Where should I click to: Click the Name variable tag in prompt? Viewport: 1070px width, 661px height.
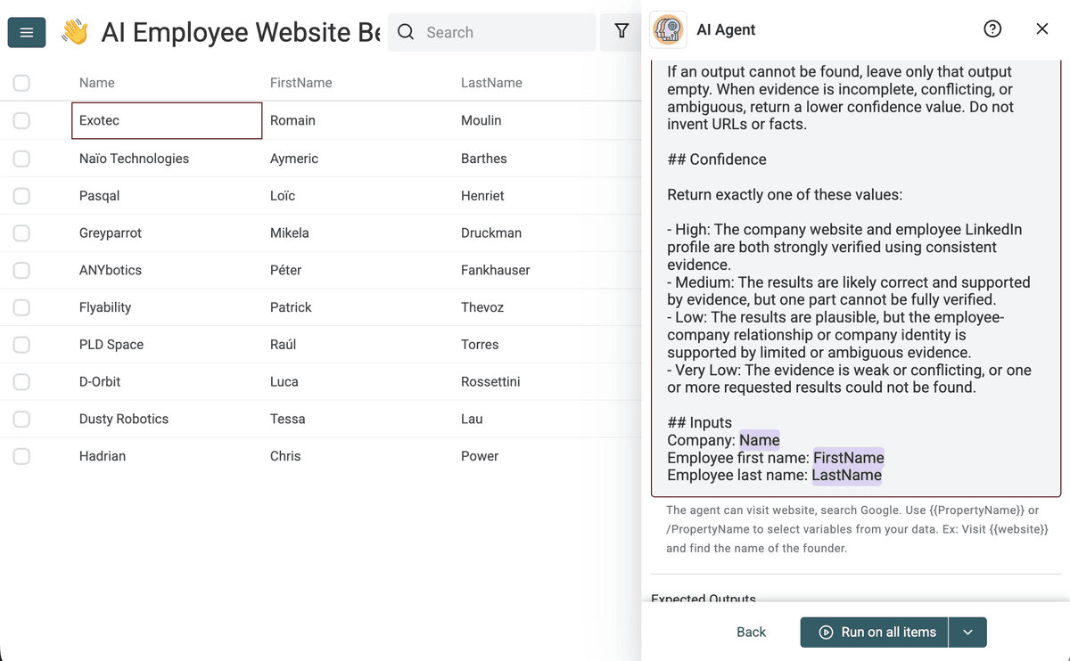760,440
